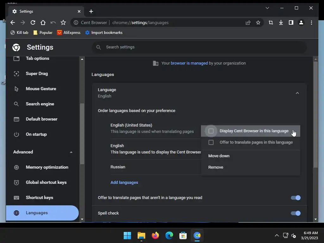The width and height of the screenshot is (324, 243).
Task: Open the profile avatar menu
Action: (x=301, y=22)
